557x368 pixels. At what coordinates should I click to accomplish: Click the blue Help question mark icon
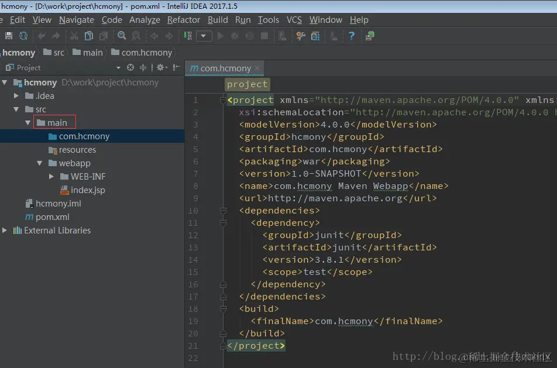click(x=352, y=36)
